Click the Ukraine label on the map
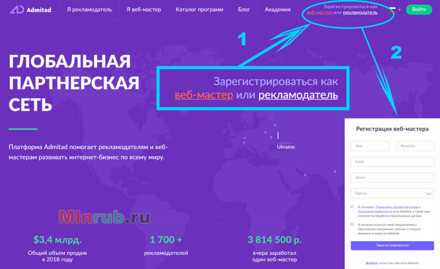Image resolution: width=440 pixels, height=269 pixels. 286,147
